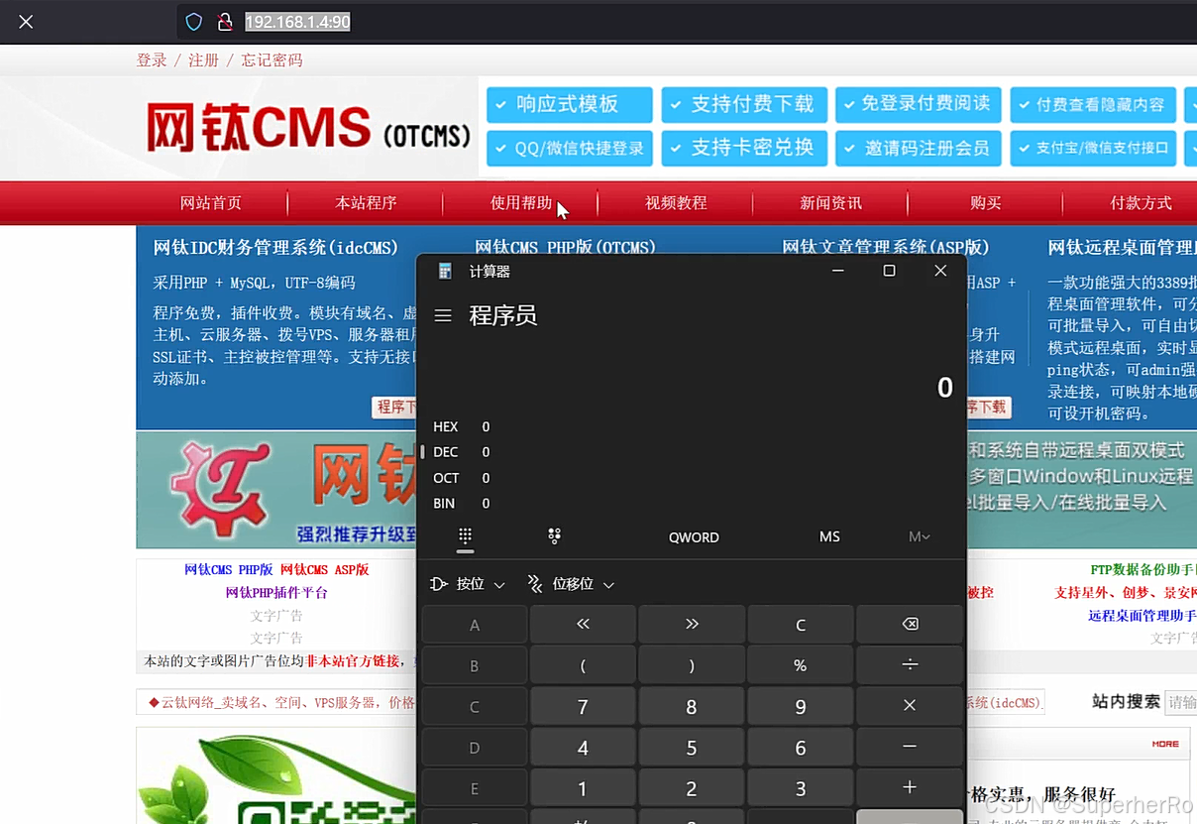The height and width of the screenshot is (824, 1197).
Task: Go to 本站程序 nav item
Action: [366, 203]
